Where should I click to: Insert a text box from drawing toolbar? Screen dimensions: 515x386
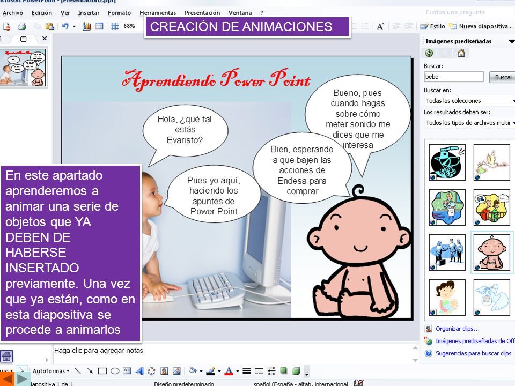click(x=127, y=371)
